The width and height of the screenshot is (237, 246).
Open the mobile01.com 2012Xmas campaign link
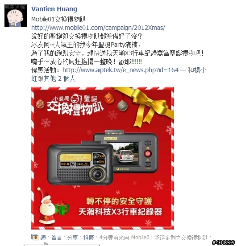(98, 28)
